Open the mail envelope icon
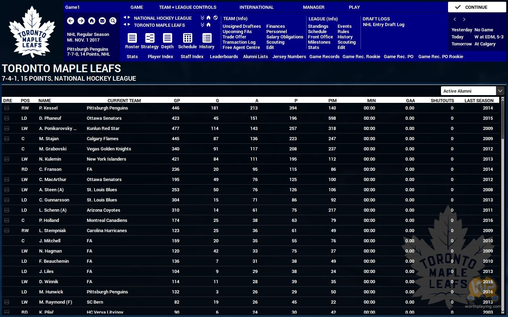This screenshot has width=508, height=317. click(102, 21)
